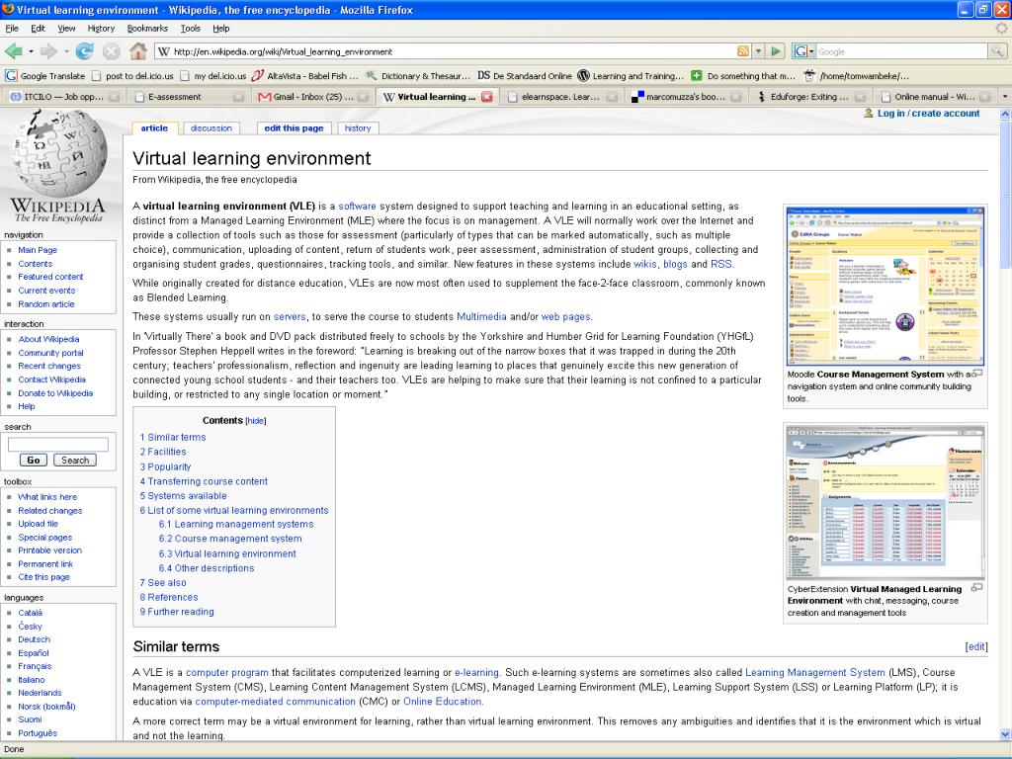This screenshot has height=759, width=1012.
Task: Open the address bar history dropdown
Action: pyautogui.click(x=759, y=51)
